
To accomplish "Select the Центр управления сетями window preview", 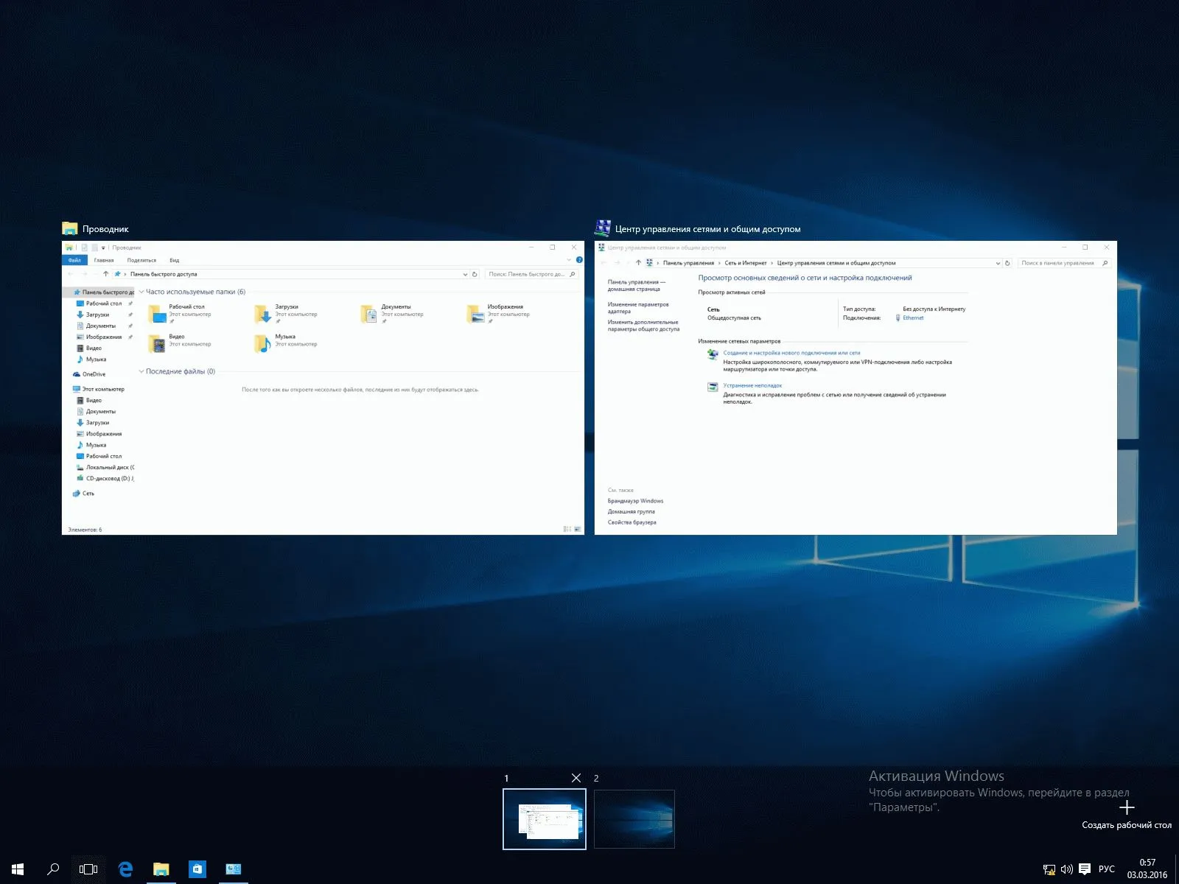I will pos(856,387).
